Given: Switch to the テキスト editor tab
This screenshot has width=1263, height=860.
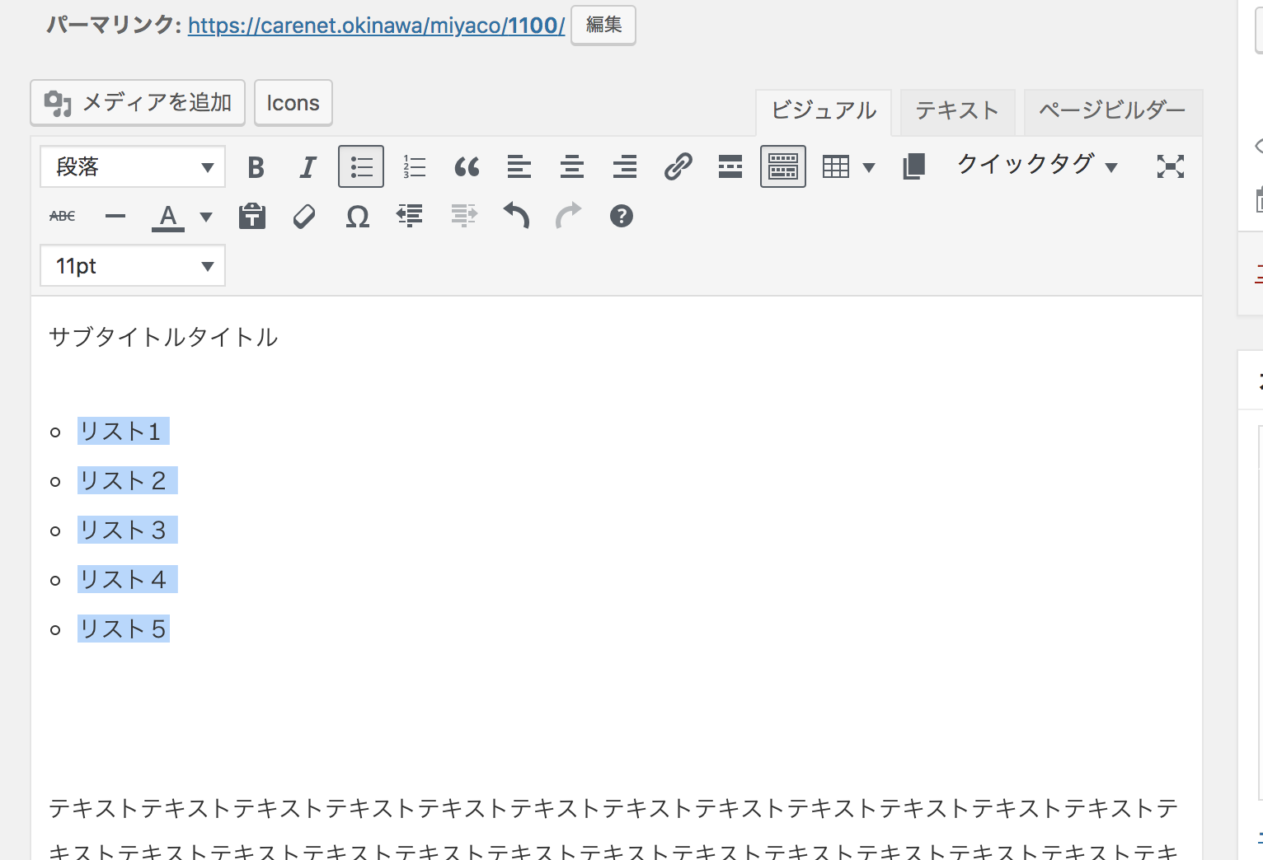Looking at the screenshot, I should pyautogui.click(x=956, y=111).
